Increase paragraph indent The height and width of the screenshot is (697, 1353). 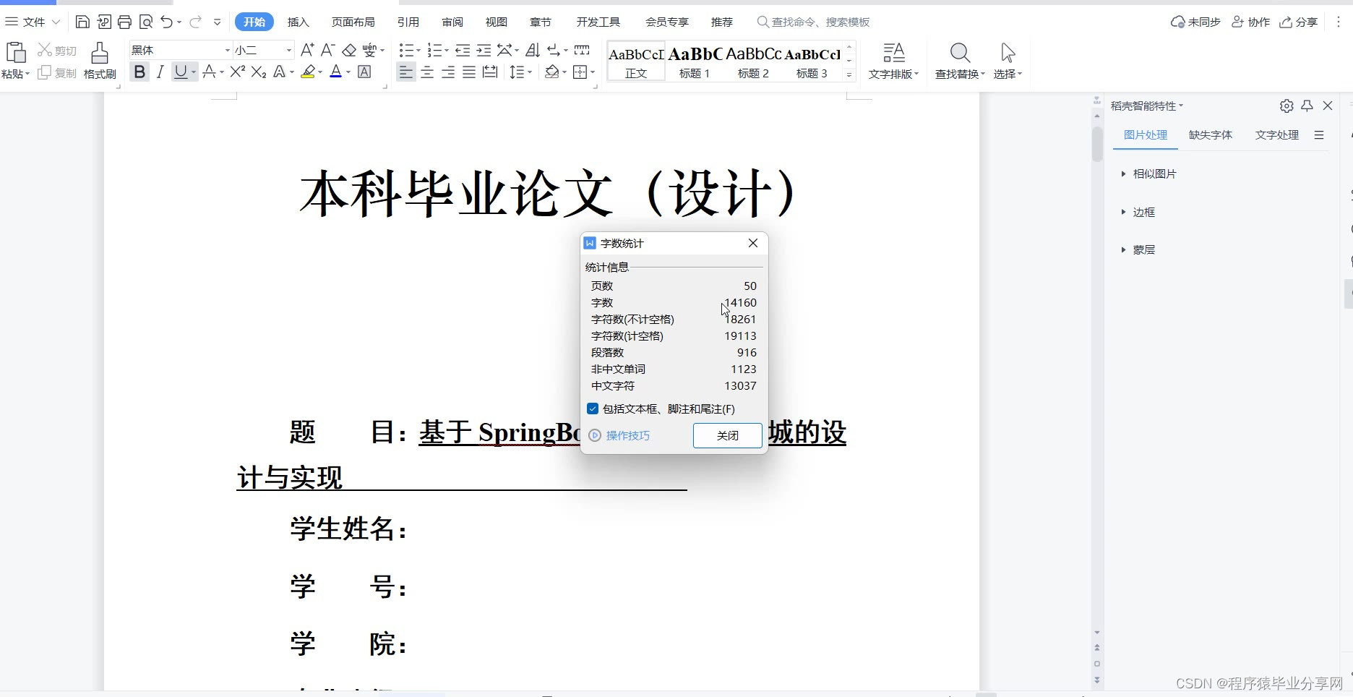point(484,50)
